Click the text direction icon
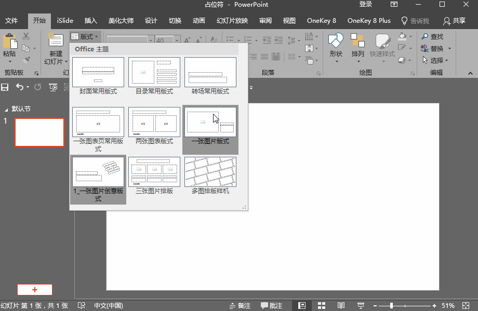This screenshot has height=311, width=478. click(x=309, y=36)
